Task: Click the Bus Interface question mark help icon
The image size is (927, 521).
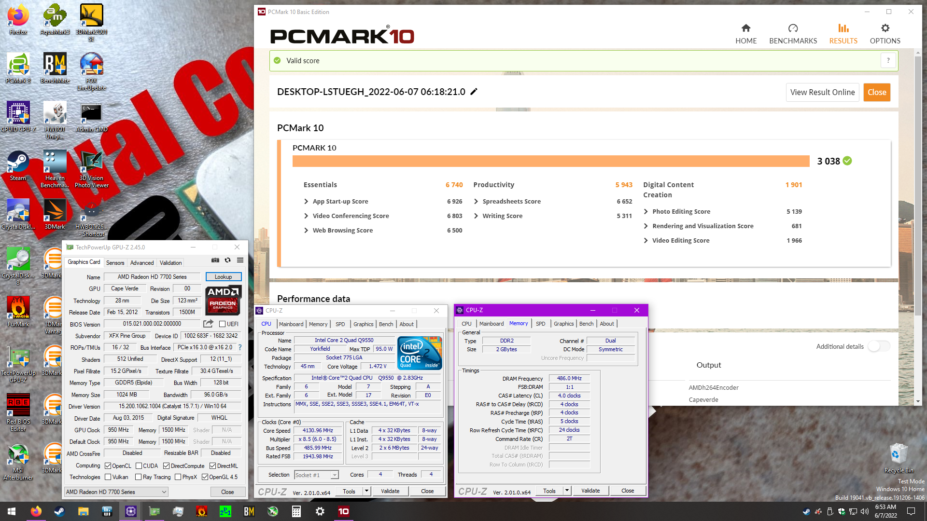Action: point(240,347)
